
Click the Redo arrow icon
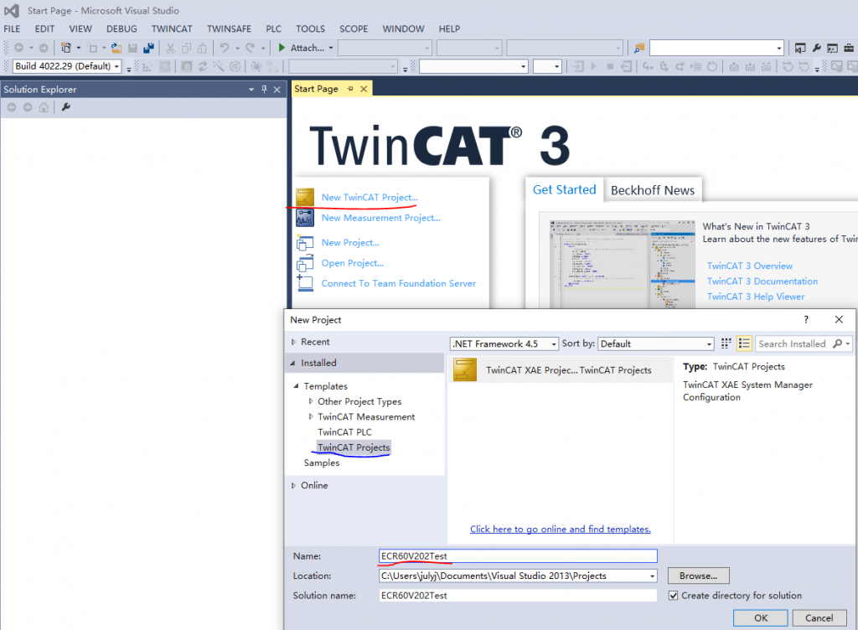[x=250, y=48]
